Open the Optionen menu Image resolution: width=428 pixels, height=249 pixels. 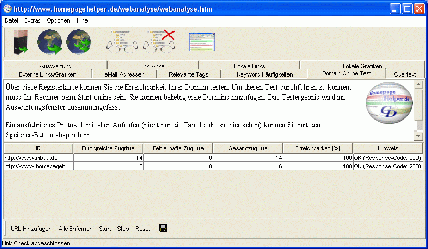[x=58, y=20]
